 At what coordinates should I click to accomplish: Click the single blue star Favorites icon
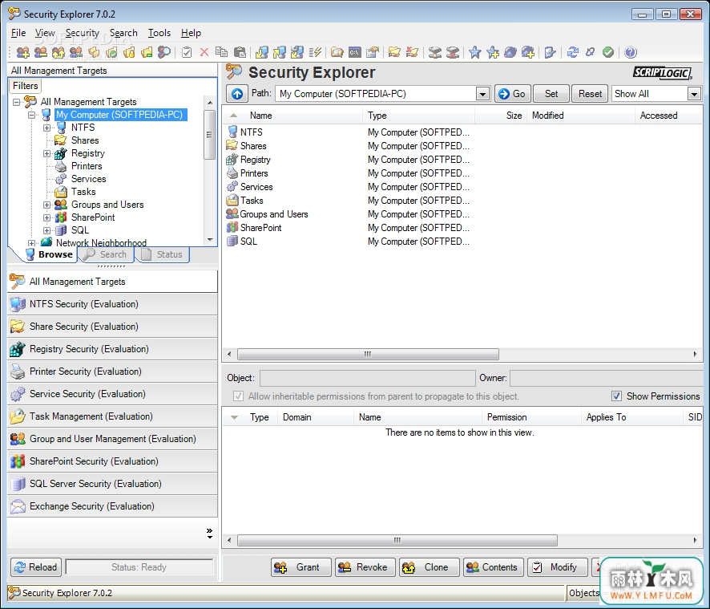pos(475,53)
